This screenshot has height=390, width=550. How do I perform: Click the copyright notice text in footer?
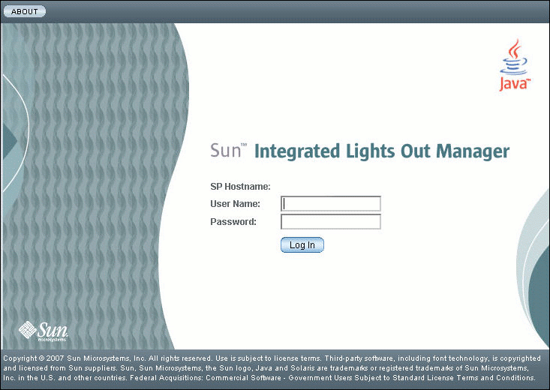(x=272, y=368)
